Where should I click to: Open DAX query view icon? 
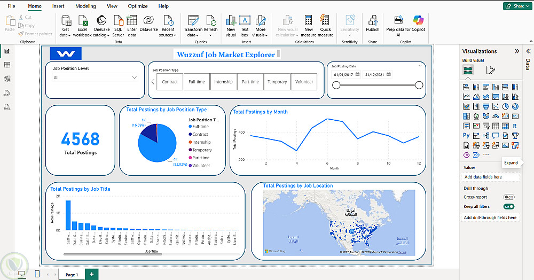click(7, 93)
